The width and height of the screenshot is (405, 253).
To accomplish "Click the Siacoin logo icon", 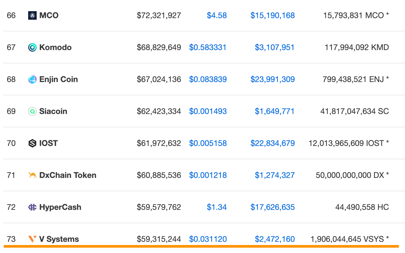I will [x=32, y=111].
